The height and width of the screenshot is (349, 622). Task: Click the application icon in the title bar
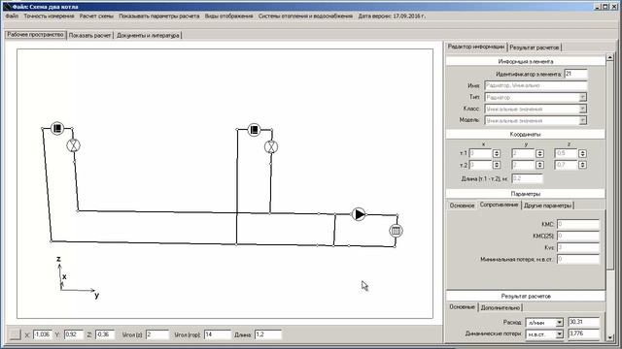point(7,7)
